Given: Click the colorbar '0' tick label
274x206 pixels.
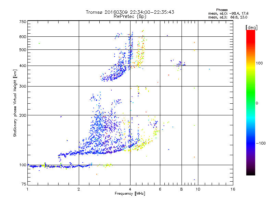Looking at the screenshot, I should tap(257, 103).
